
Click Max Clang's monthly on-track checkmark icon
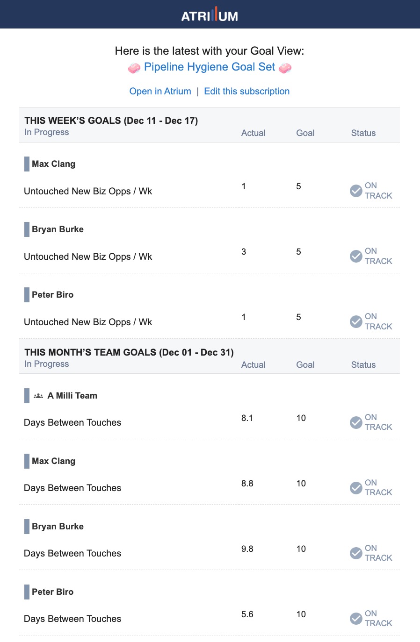click(x=356, y=488)
